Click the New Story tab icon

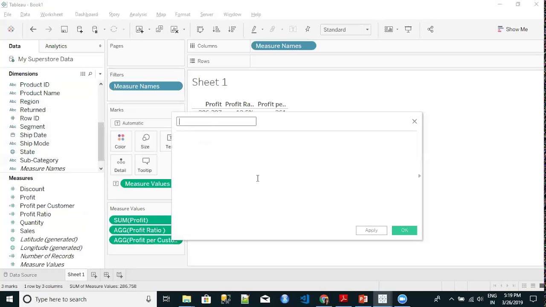(x=119, y=275)
